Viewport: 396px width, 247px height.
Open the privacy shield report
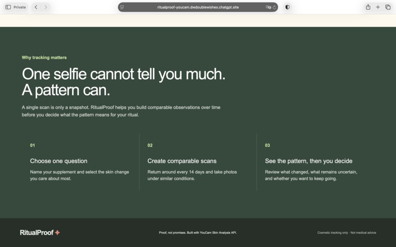click(x=287, y=7)
